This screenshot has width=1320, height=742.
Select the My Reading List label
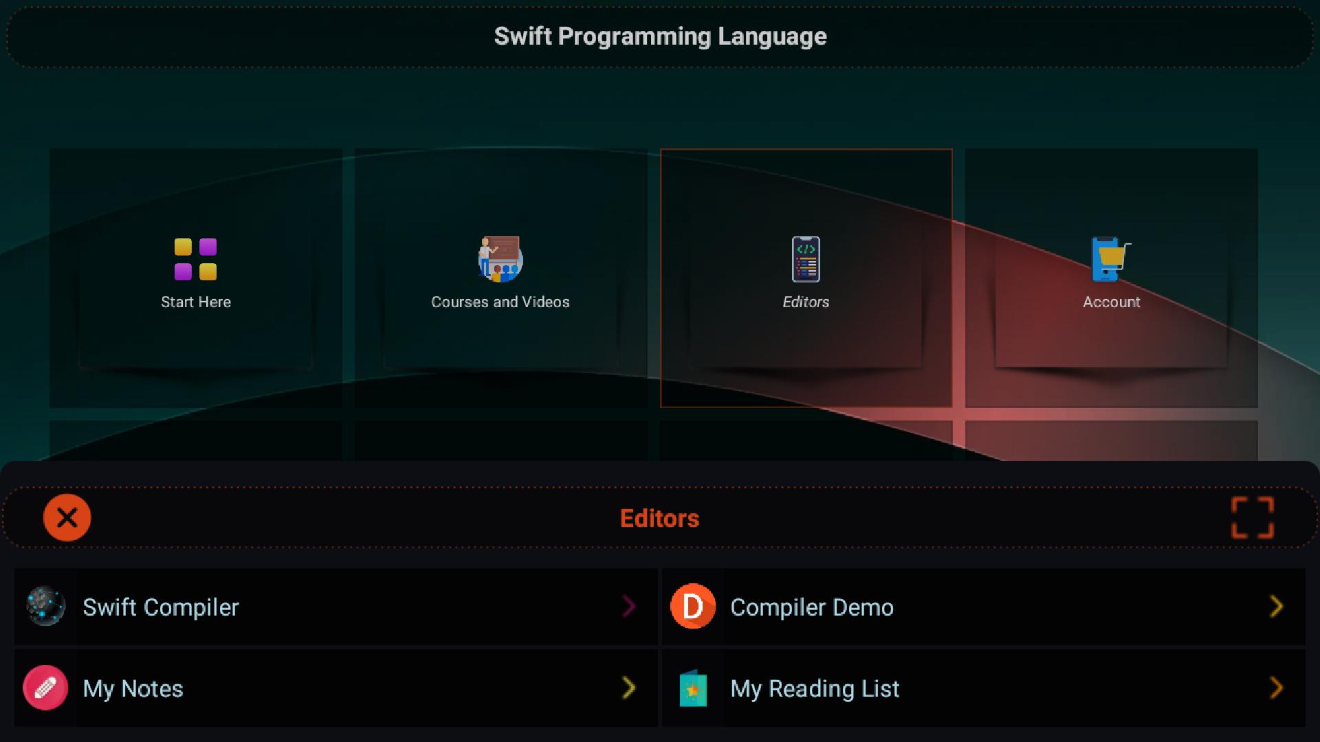[815, 689]
